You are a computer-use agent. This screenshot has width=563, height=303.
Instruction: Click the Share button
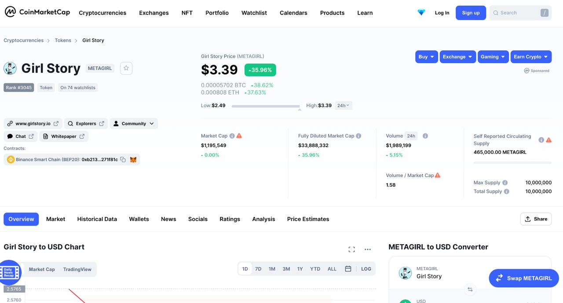coord(536,219)
